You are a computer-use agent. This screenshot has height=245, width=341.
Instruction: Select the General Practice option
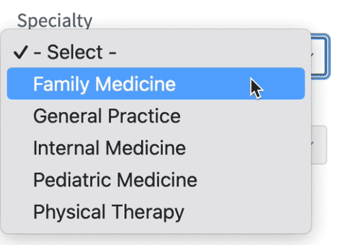coord(155,116)
